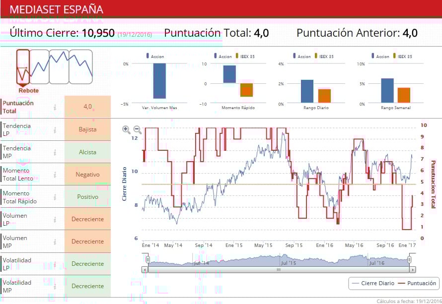Click the Momento Total Rápido label
The width and height of the screenshot is (442, 304).
(x=20, y=197)
